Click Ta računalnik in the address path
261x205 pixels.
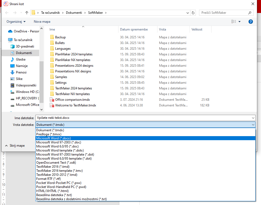[50, 13]
